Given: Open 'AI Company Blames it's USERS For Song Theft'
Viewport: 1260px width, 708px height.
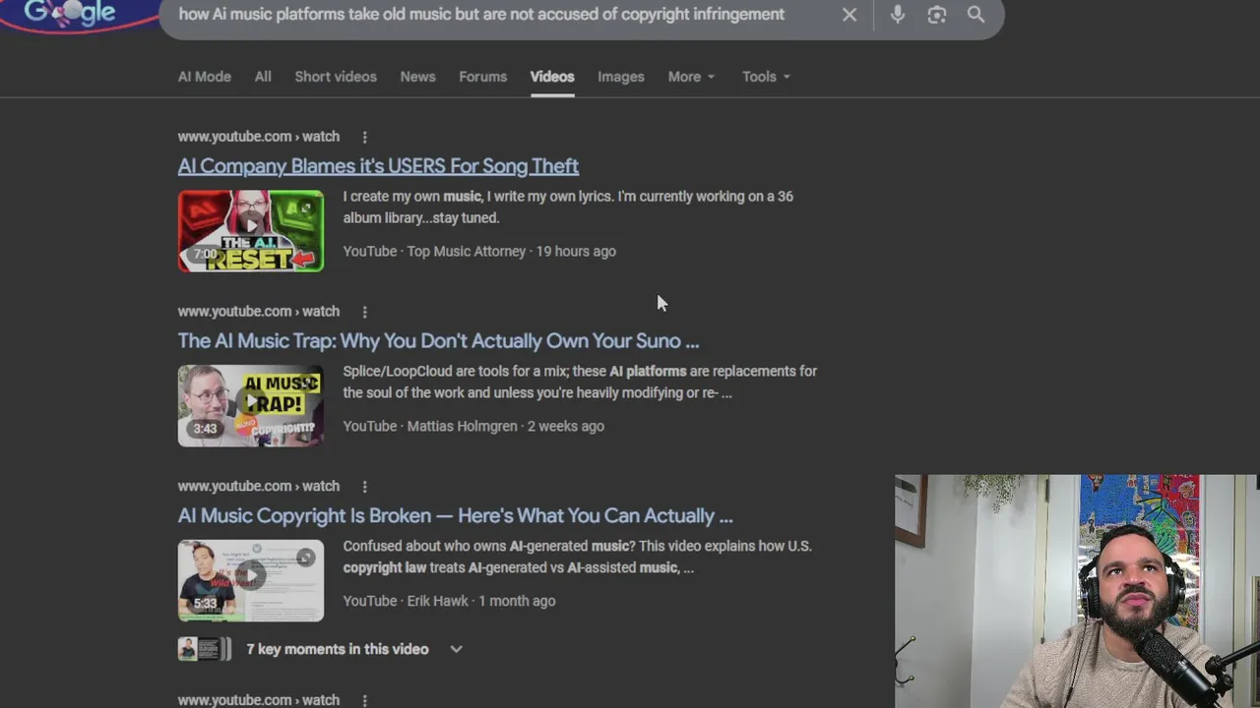Looking at the screenshot, I should (378, 166).
